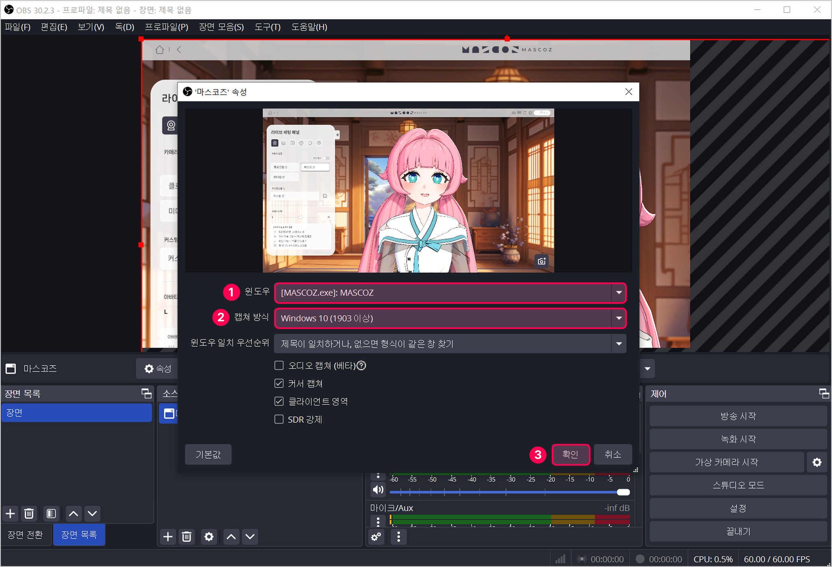Click OBS logo in properties dialog title
This screenshot has height=567, width=832.
(188, 92)
